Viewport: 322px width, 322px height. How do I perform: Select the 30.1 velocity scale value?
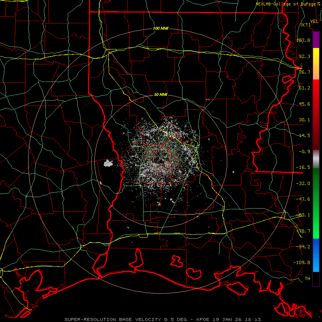(x=304, y=120)
